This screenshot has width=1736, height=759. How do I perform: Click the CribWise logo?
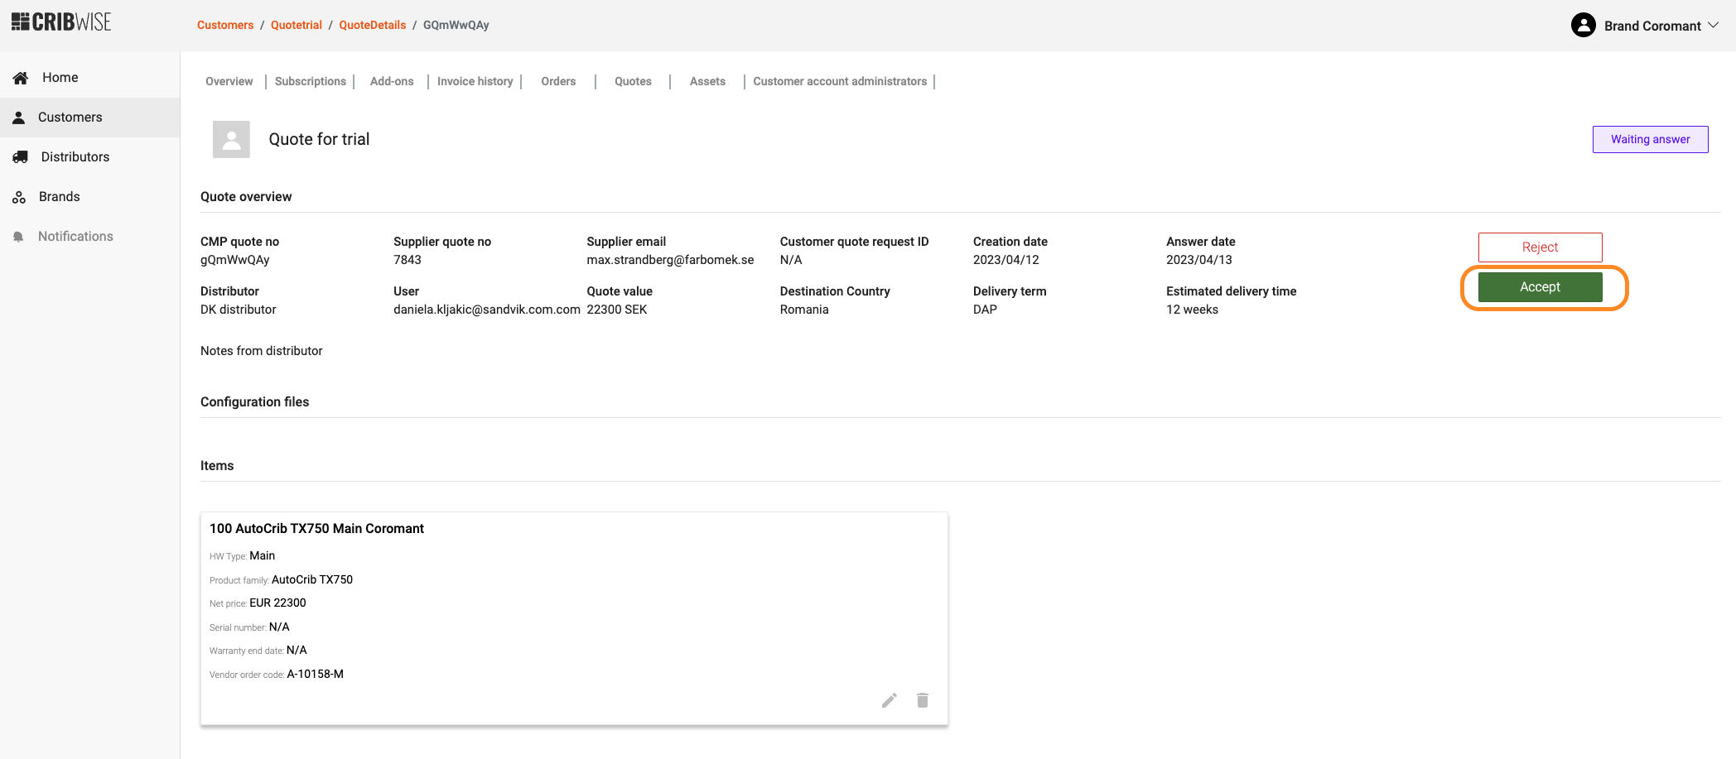pos(61,22)
